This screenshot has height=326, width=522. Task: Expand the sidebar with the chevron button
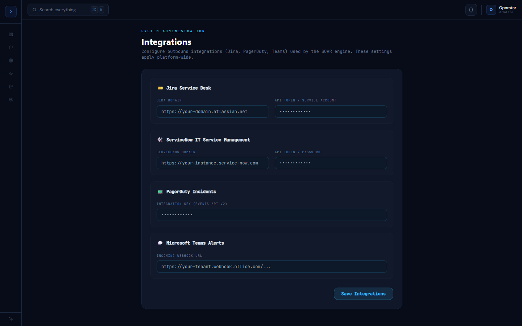(11, 12)
